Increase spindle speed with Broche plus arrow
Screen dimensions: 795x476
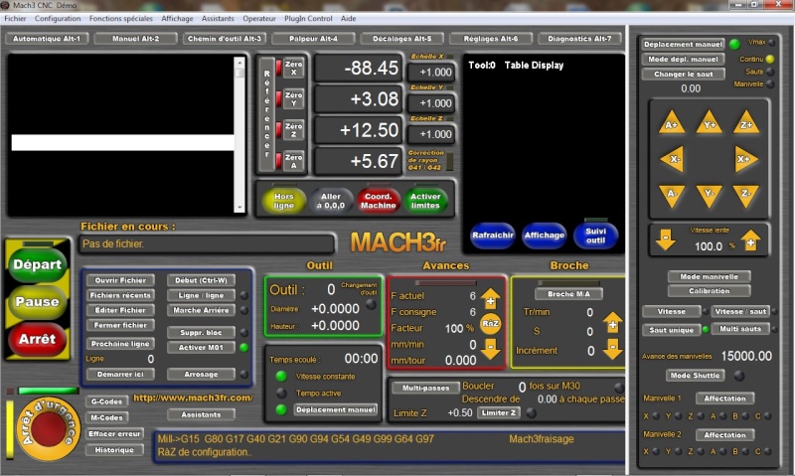(x=612, y=323)
